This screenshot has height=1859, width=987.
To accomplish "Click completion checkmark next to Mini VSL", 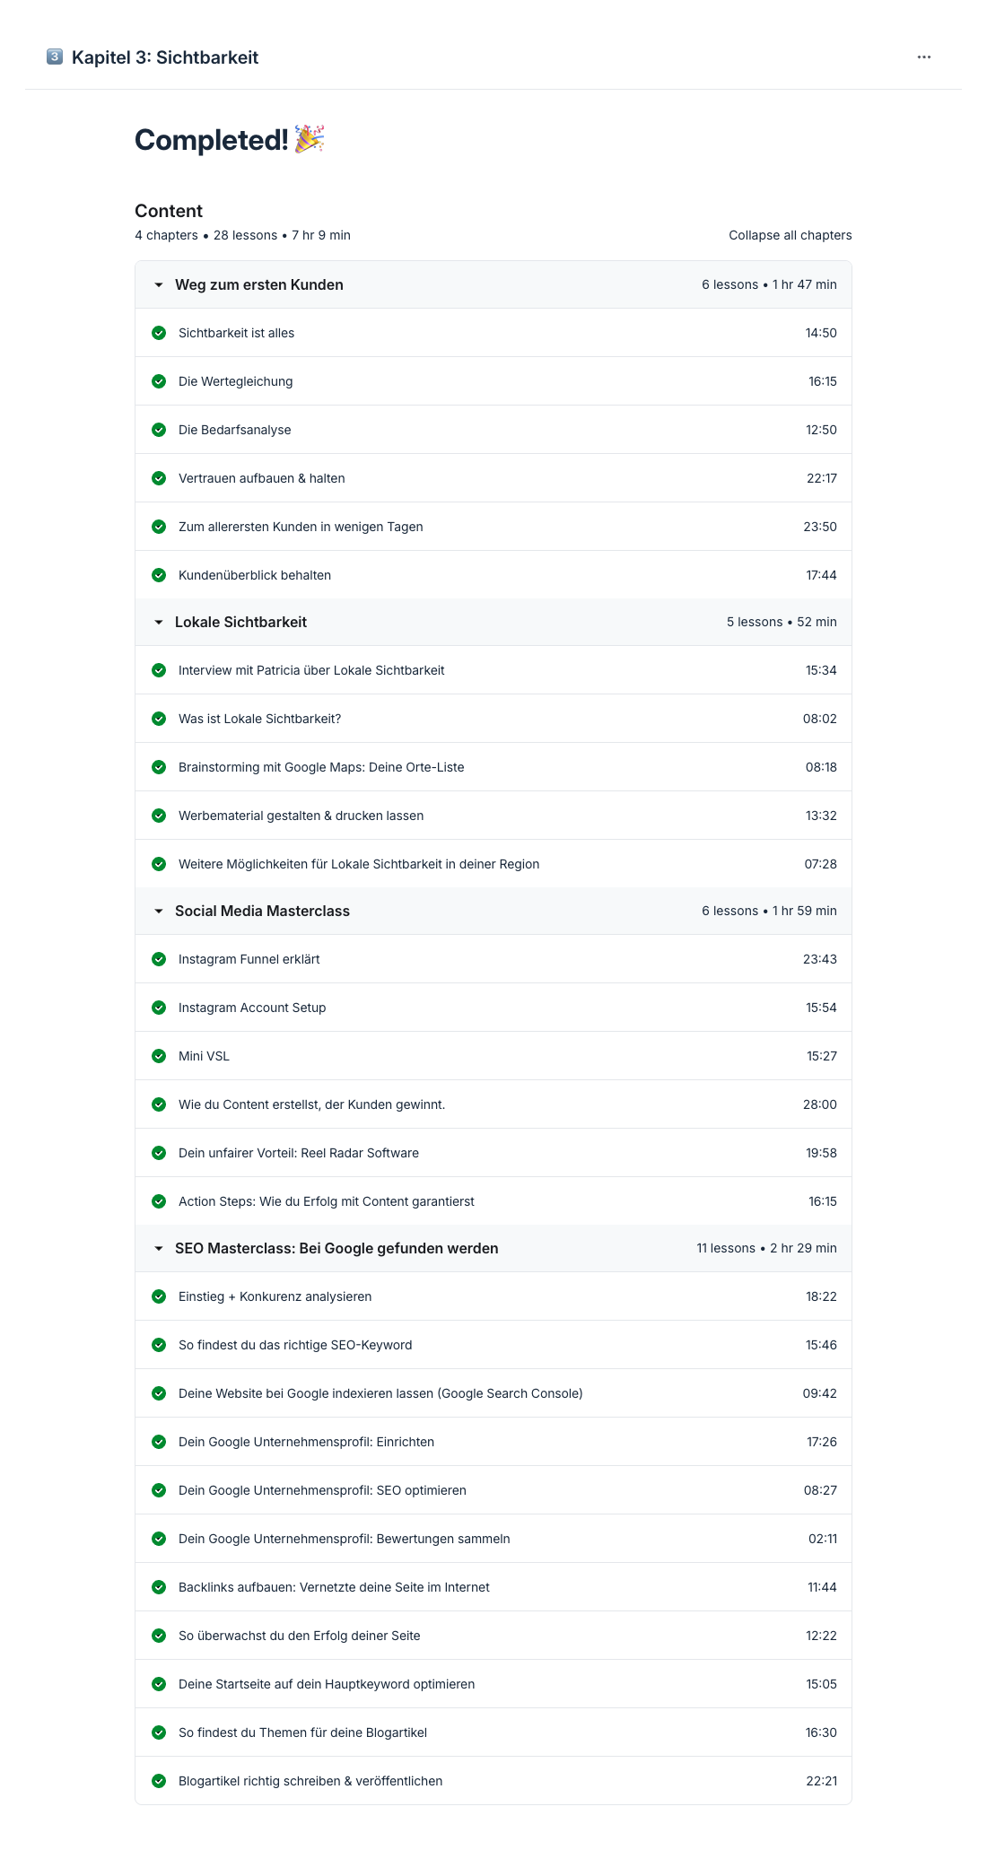I will [x=159, y=1056].
